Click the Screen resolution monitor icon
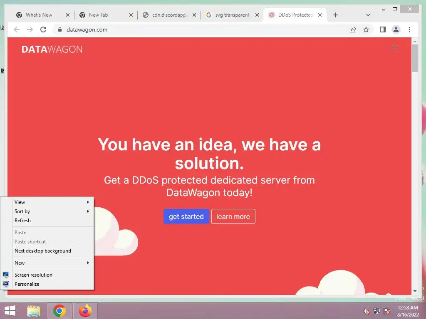The image size is (426, 319). [6, 275]
